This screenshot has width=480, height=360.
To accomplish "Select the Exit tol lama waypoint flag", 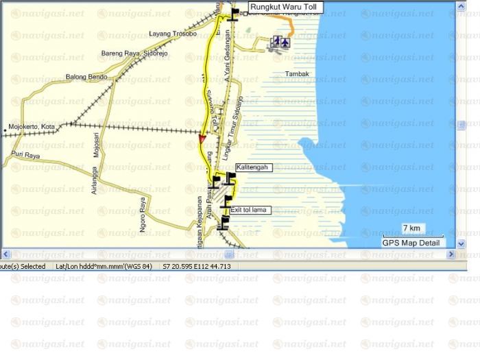I will (x=228, y=200).
